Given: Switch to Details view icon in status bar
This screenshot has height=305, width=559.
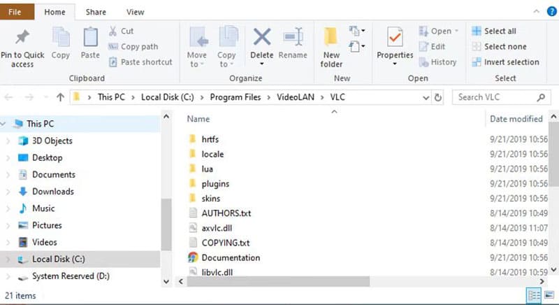Looking at the screenshot, I should 534,295.
